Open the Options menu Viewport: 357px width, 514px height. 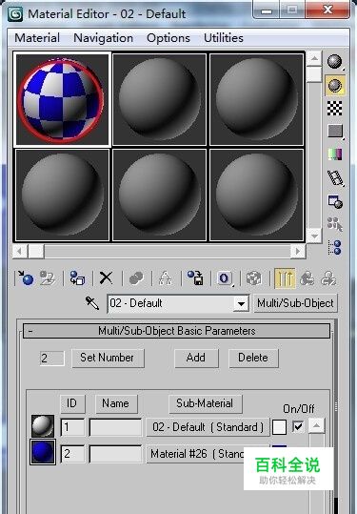(x=169, y=38)
